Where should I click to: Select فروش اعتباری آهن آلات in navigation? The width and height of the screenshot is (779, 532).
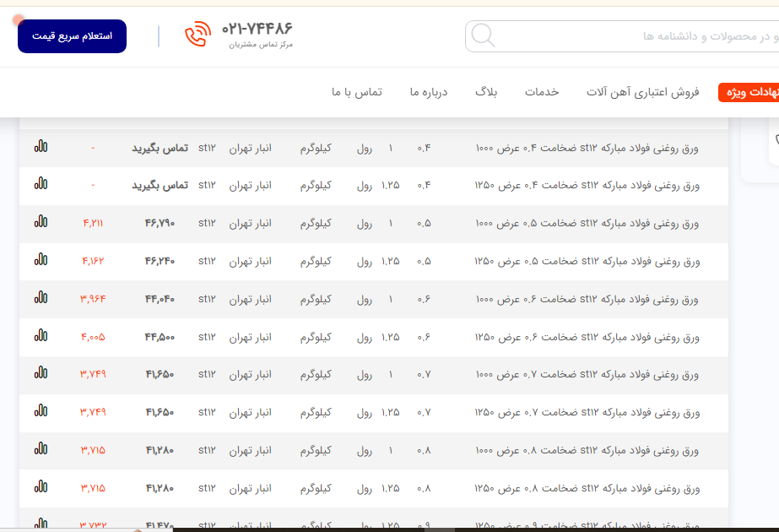click(x=643, y=92)
